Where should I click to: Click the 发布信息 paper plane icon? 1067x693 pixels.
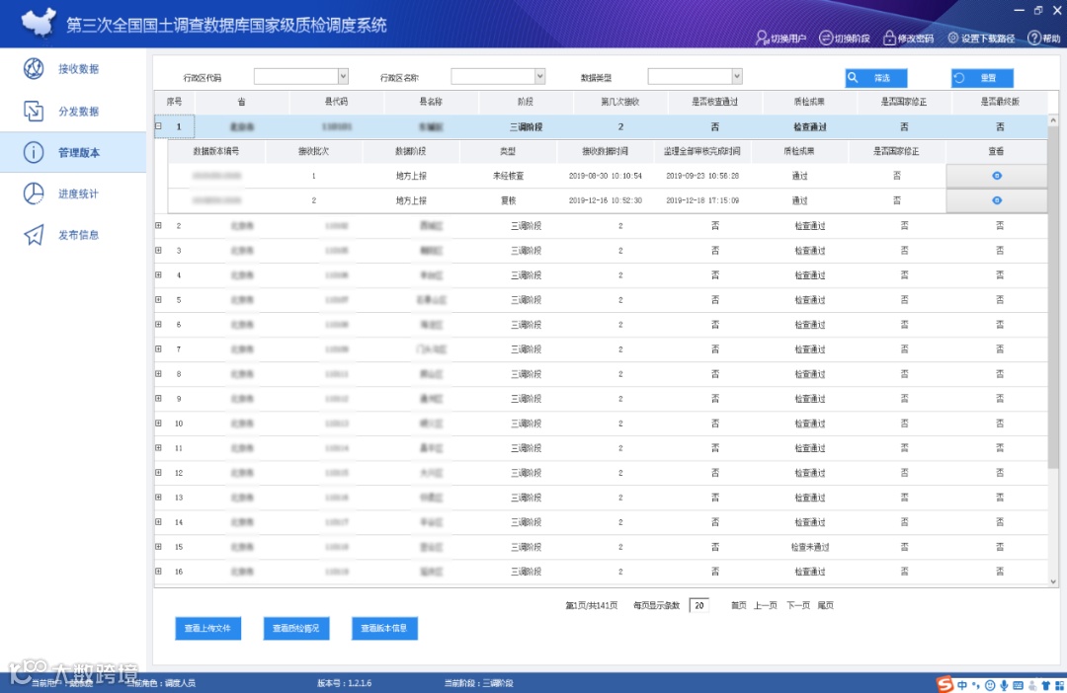34,235
